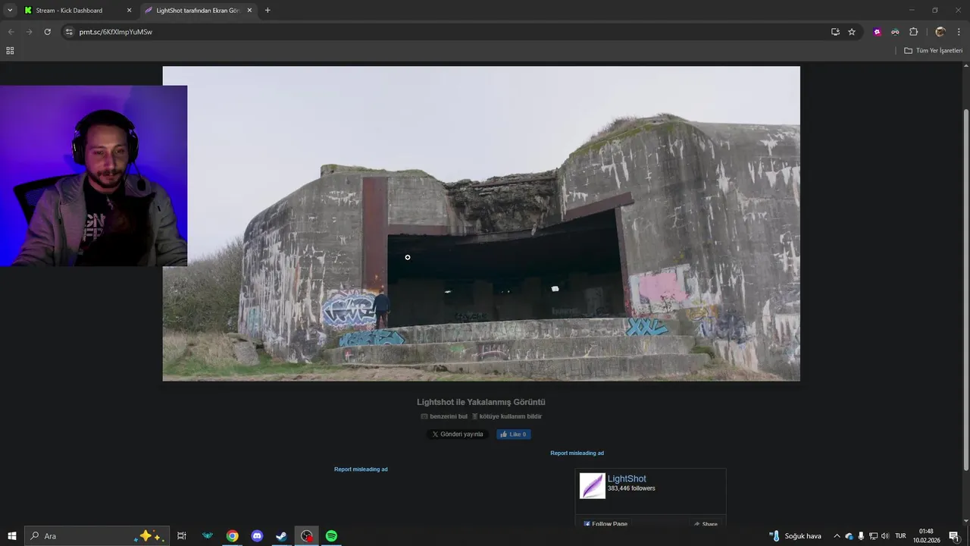Open the Windows Start menu
This screenshot has height=546, width=970.
point(12,536)
